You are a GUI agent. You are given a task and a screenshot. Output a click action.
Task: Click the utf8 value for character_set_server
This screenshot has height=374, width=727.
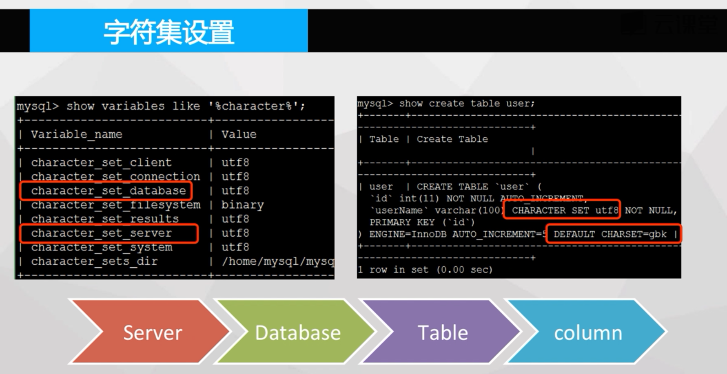point(235,233)
